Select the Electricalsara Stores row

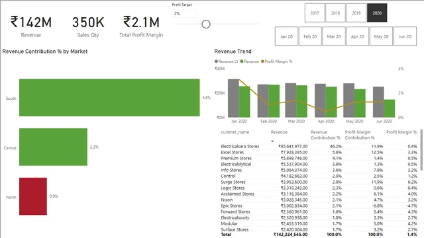click(x=319, y=146)
